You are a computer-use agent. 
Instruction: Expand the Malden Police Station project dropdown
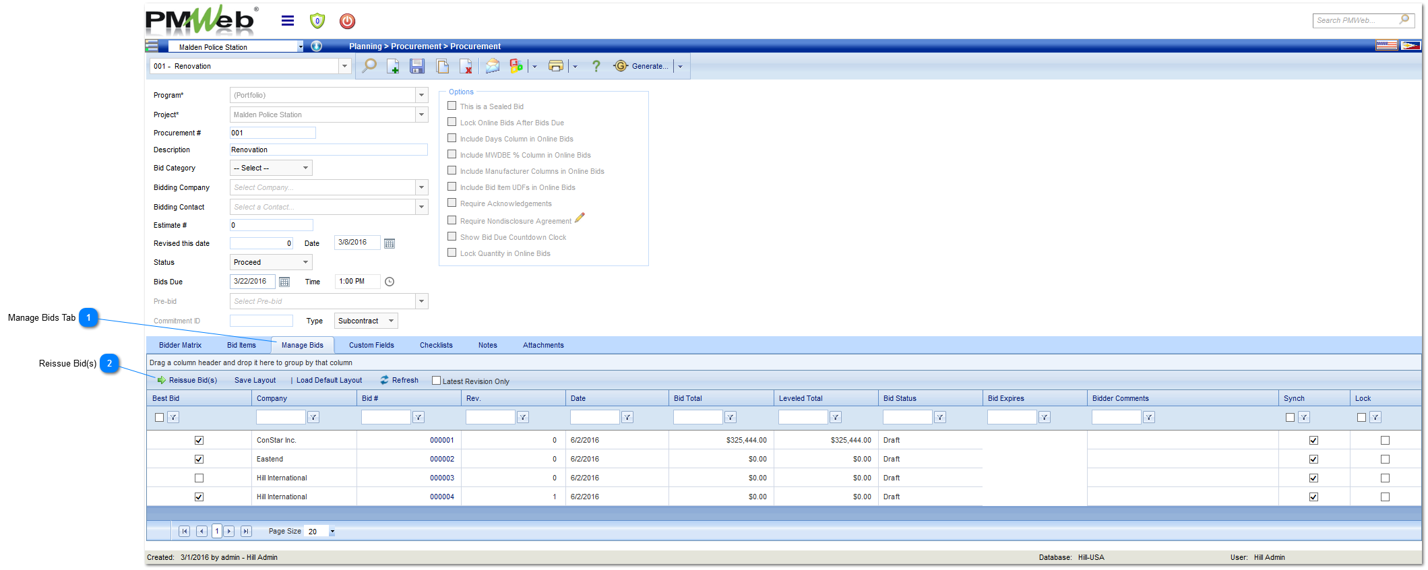(x=300, y=46)
